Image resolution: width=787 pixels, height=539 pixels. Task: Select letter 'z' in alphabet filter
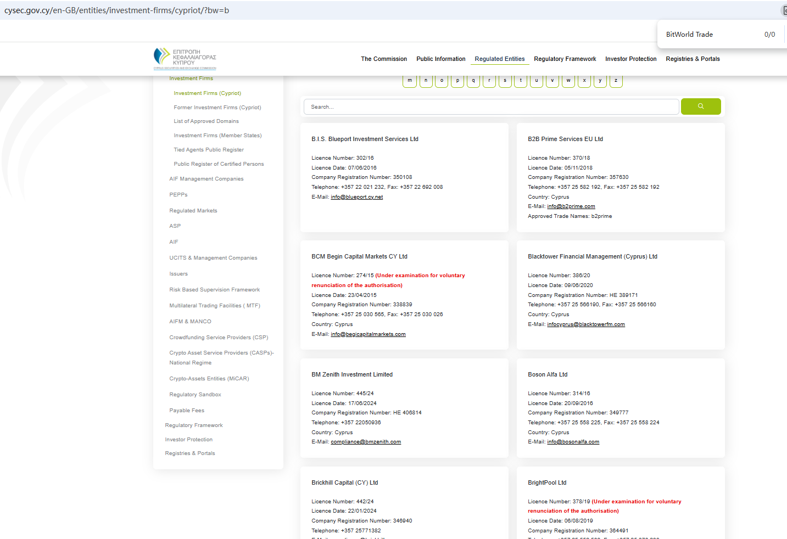(616, 81)
